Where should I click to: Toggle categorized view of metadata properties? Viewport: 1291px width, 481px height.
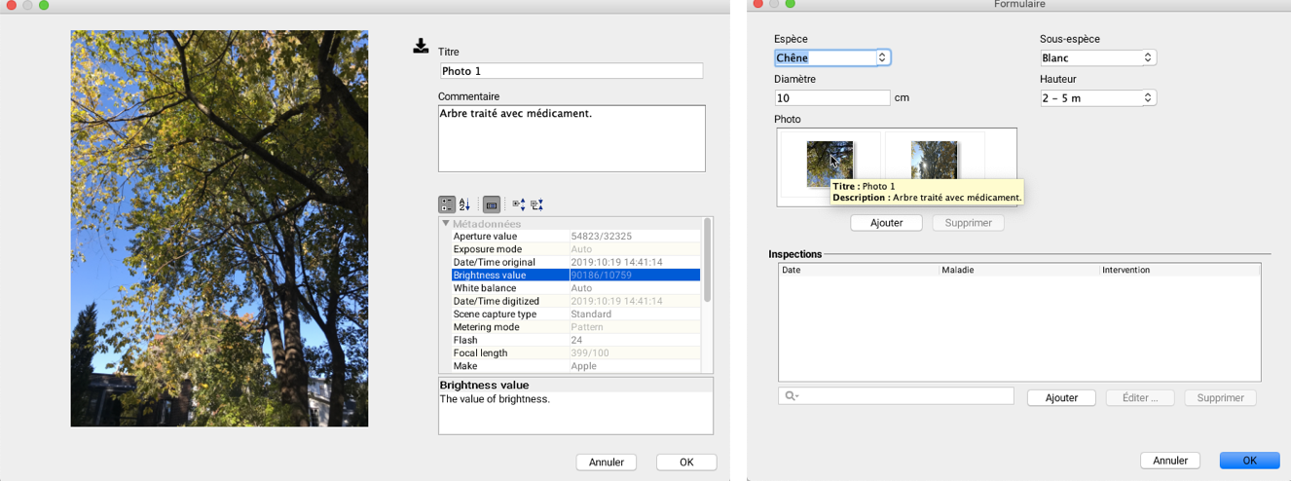(x=447, y=204)
